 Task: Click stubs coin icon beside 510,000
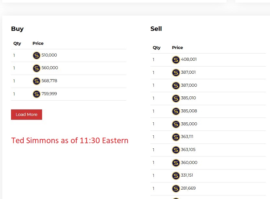pyautogui.click(x=37, y=56)
